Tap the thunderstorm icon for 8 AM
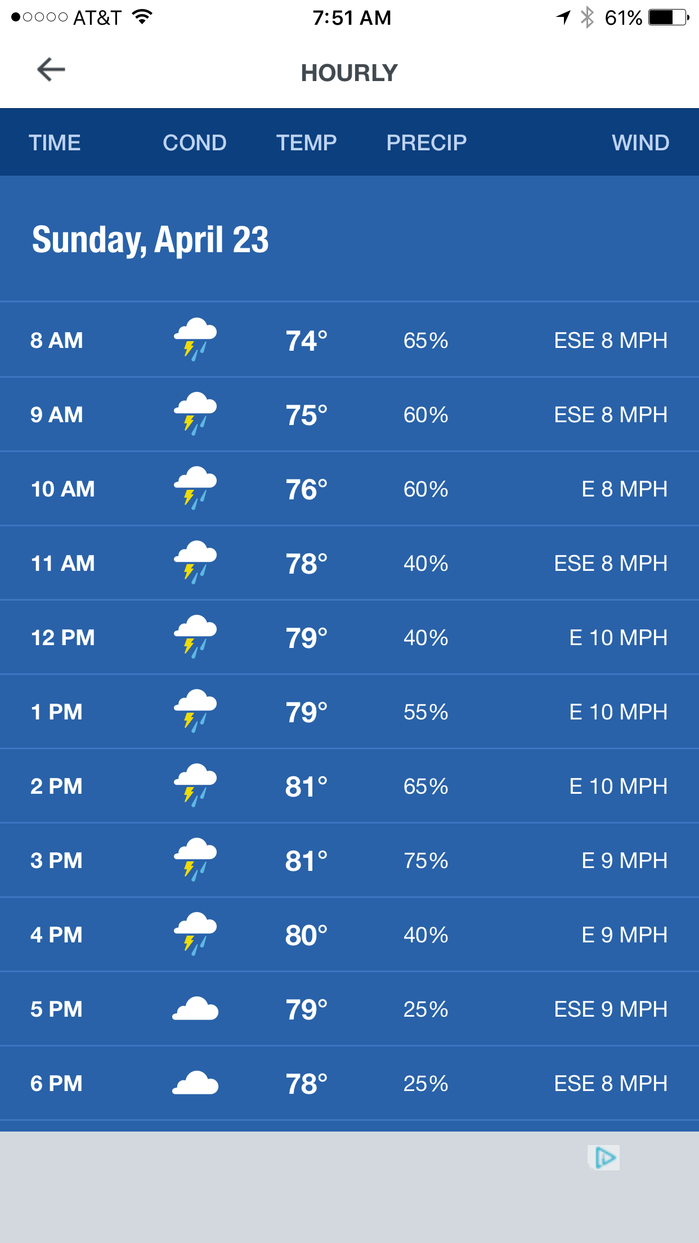 coord(195,339)
